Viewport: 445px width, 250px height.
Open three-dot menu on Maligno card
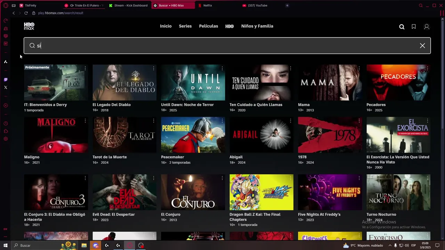[85, 121]
